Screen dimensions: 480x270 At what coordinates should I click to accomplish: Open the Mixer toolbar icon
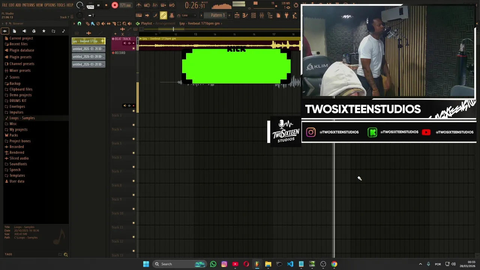pyautogui.click(x=262, y=15)
